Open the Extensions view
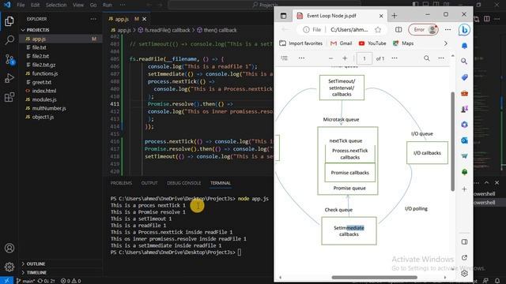 coord(9,97)
